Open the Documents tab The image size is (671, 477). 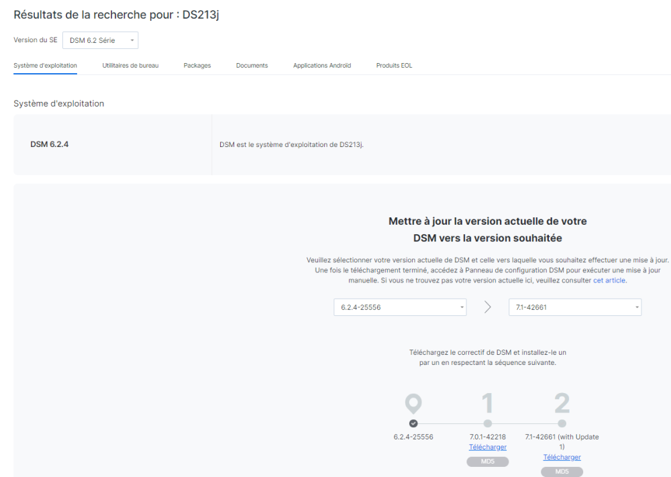252,66
